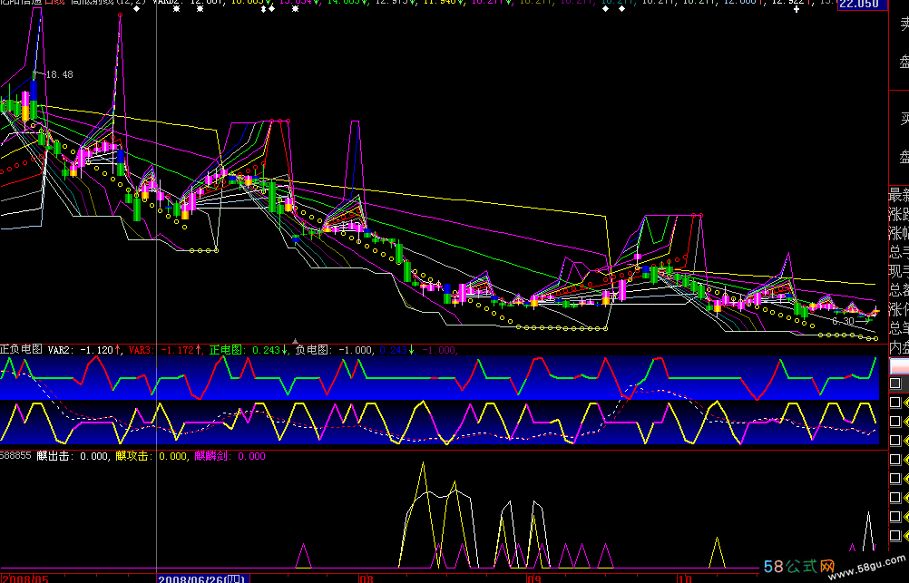Click the highlighted 2008/06/26 date label
Viewport: 909px width, 583px height.
click(x=203, y=578)
